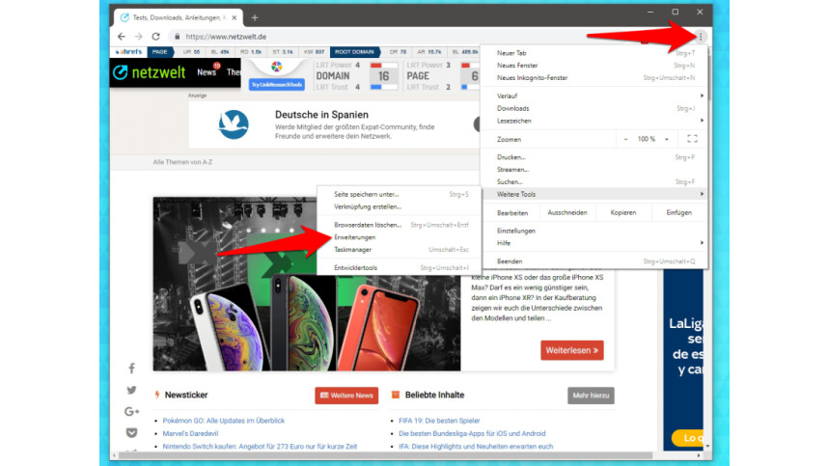Expand the Weitere Tools submenu
Screen dimensions: 828x466
click(594, 194)
